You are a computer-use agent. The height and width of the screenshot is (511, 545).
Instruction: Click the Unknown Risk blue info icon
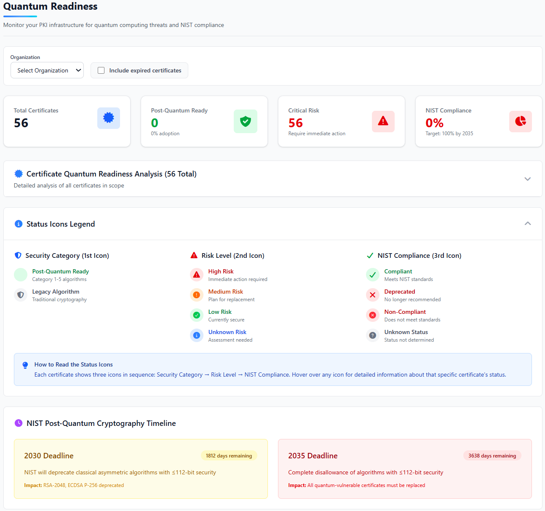click(x=197, y=335)
